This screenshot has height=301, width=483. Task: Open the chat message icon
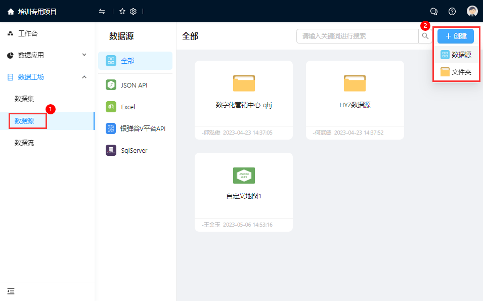coord(433,12)
